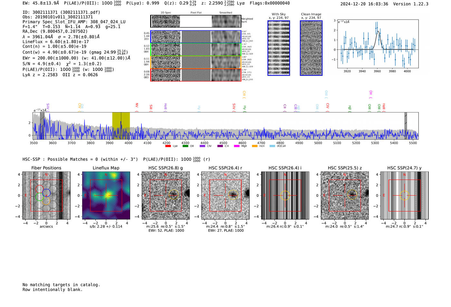Select the HSC SSP(25.5) z cutout

pyautogui.click(x=345, y=196)
